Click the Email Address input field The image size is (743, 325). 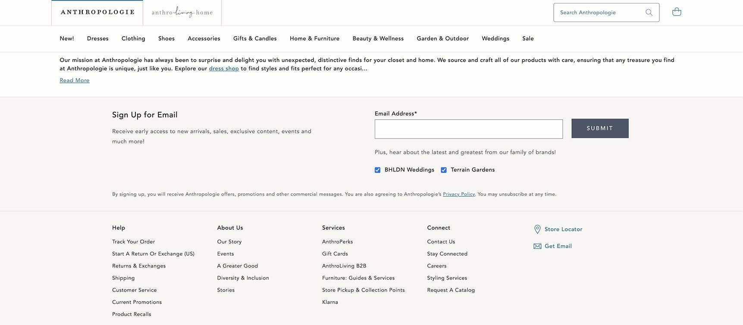pos(468,129)
